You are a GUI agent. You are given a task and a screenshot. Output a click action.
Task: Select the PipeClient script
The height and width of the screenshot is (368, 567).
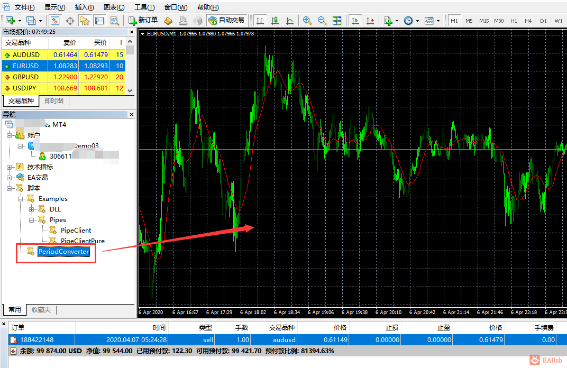coord(76,231)
